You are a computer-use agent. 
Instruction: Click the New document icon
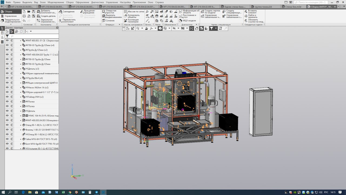[x=24, y=12]
